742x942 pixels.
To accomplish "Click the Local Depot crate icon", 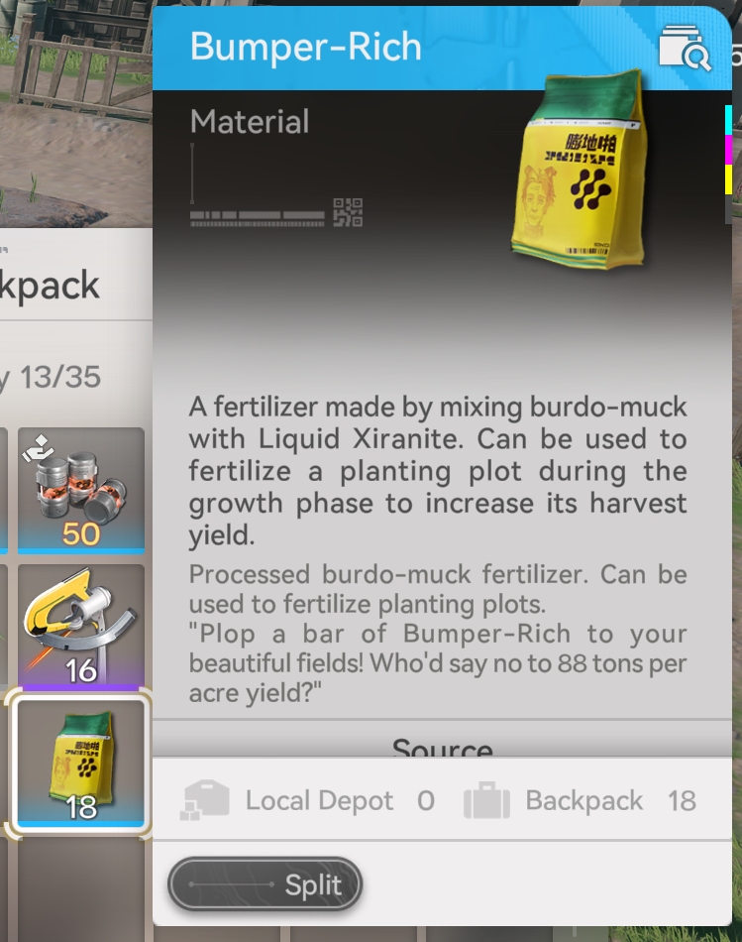I will point(205,800).
